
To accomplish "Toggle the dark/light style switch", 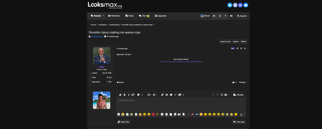I will coord(231,16).
